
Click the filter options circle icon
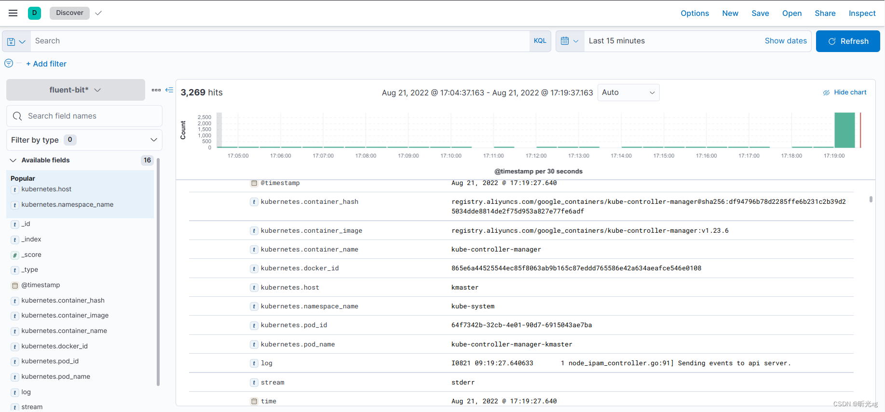pos(9,63)
